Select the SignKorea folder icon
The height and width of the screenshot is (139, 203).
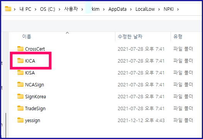20,96
